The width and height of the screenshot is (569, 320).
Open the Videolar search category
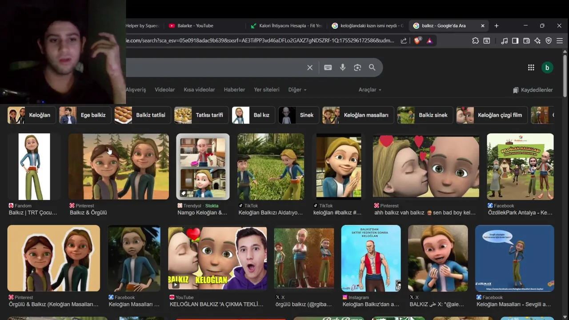point(164,90)
